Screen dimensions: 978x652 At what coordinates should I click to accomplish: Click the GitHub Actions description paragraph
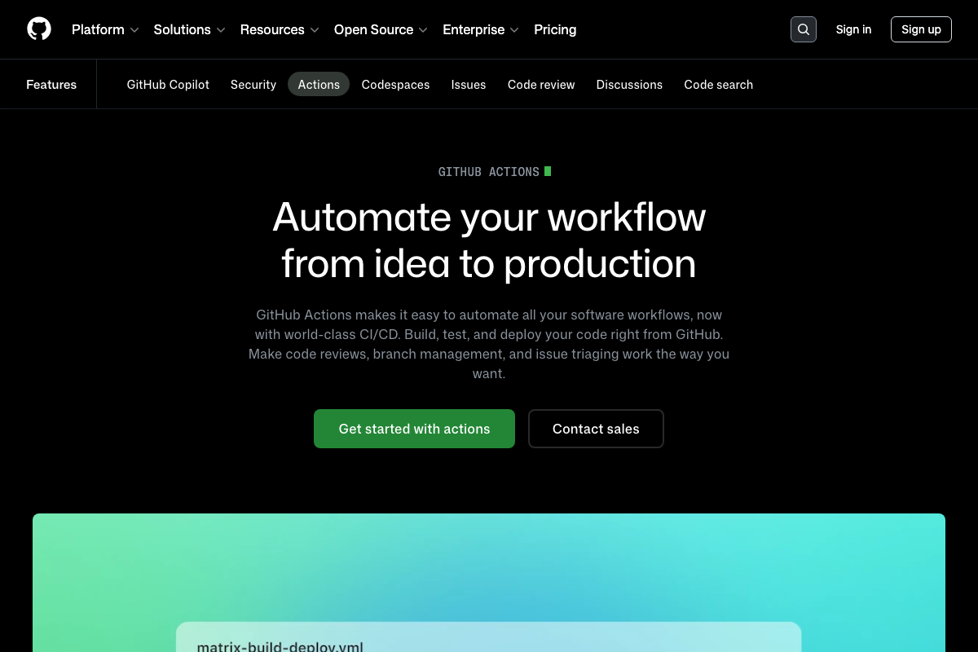coord(489,344)
